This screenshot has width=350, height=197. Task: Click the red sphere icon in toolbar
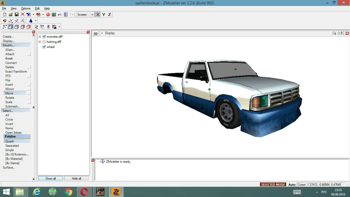tap(48, 15)
